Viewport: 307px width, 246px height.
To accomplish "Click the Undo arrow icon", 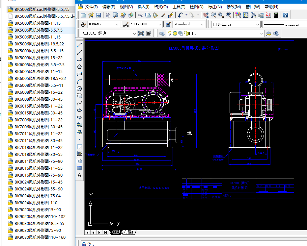I will 180,15.
